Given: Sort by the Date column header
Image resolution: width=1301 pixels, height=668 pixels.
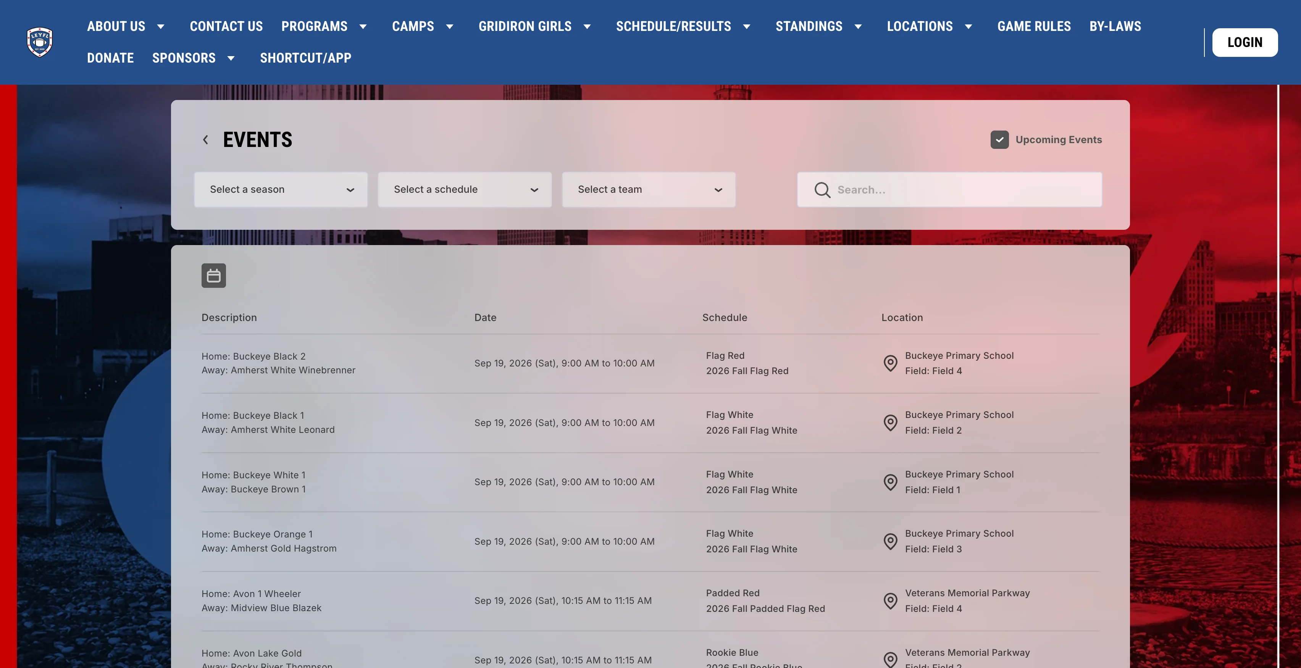Looking at the screenshot, I should [x=485, y=318].
